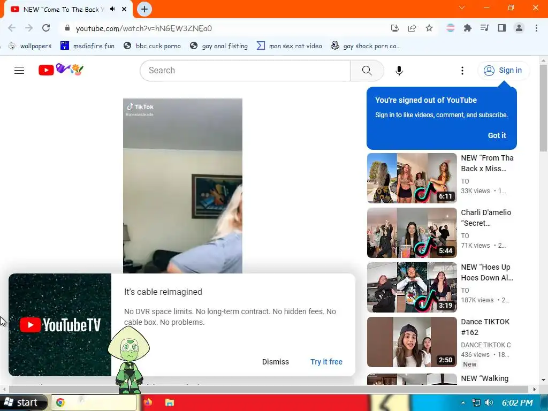The width and height of the screenshot is (548, 411).
Task: Toggle the browser side panel icon
Action: (x=502, y=28)
